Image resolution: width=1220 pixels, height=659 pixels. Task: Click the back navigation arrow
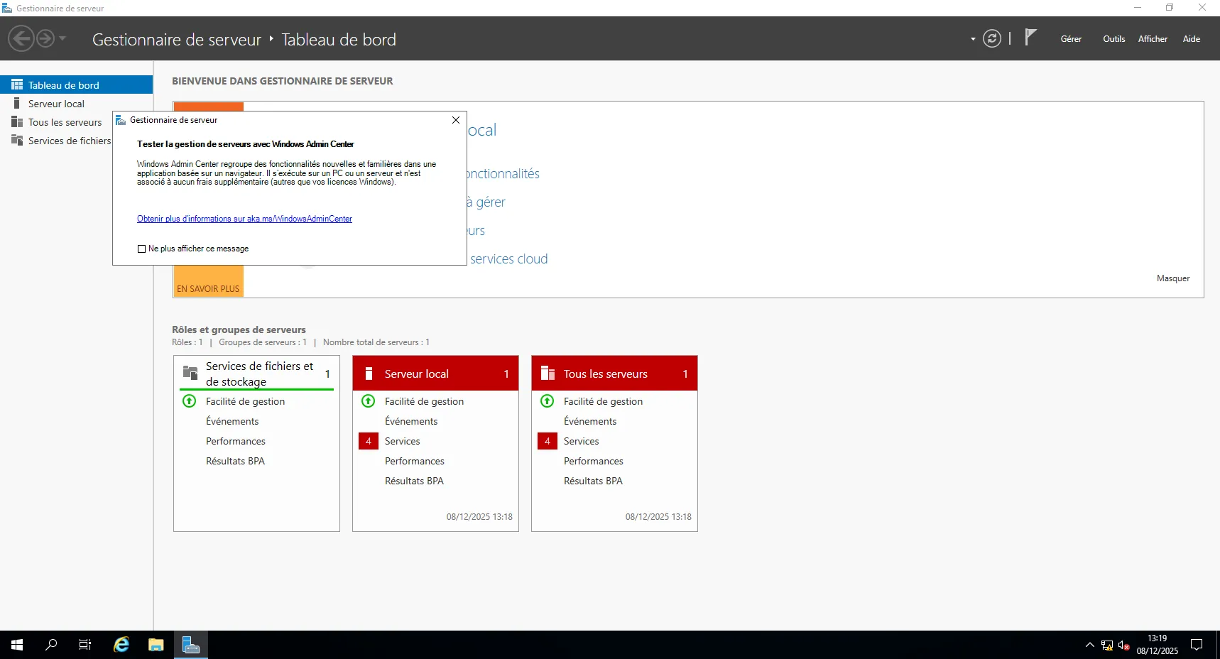[x=21, y=38]
